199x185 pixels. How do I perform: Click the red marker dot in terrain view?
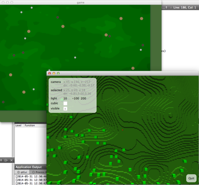(122, 130)
